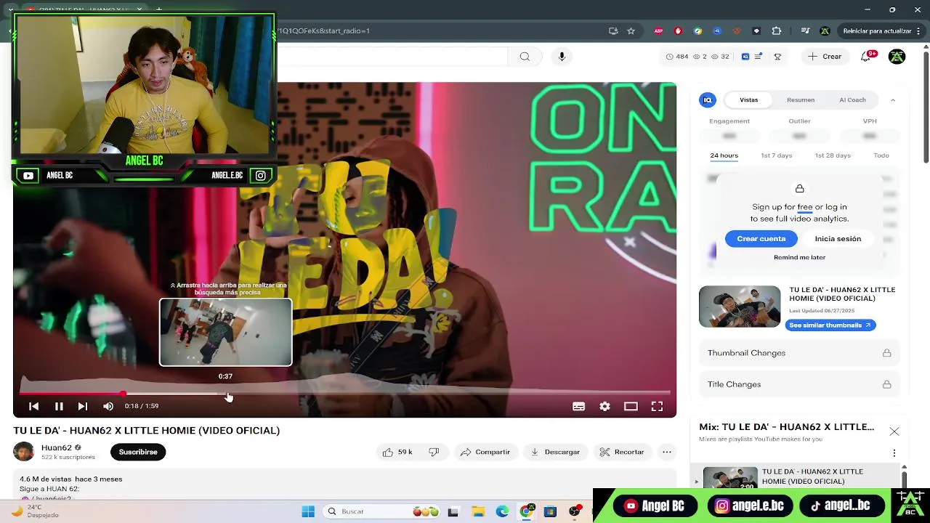Switch to the Resumen tab
Screen dimensions: 930x523
(x=801, y=100)
